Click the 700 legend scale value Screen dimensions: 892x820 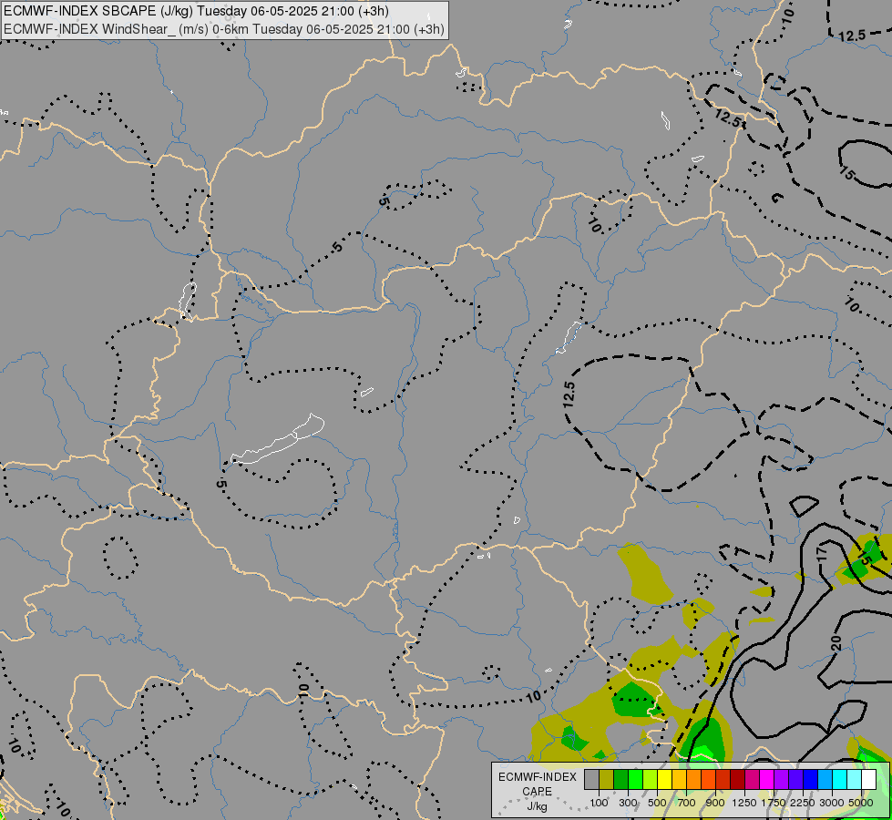coord(686,803)
